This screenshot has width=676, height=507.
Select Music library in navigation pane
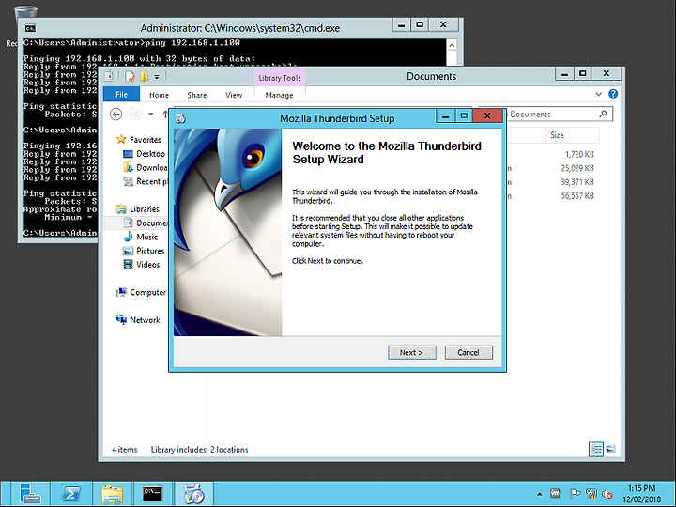(x=141, y=237)
